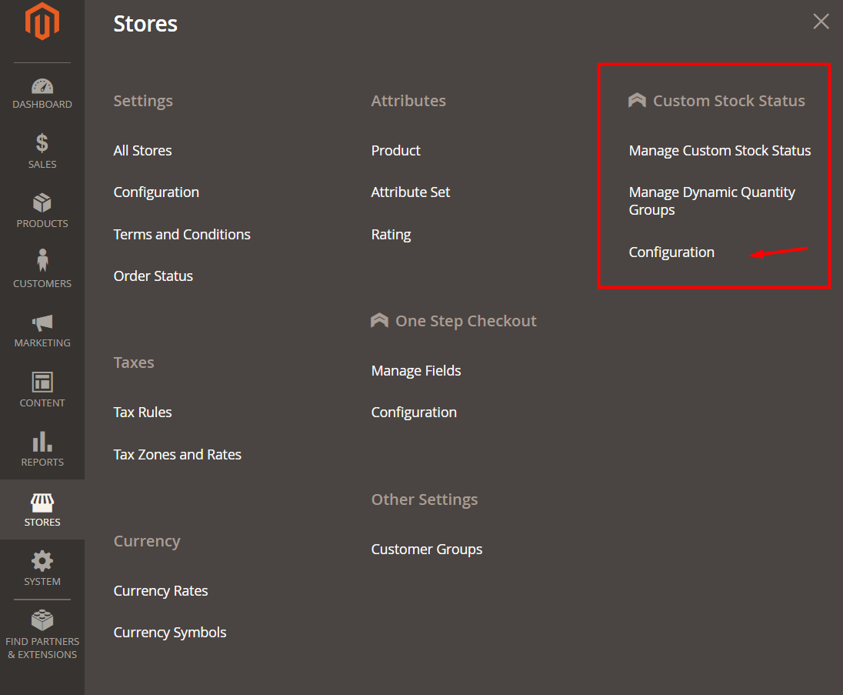Open the Marketing megaphone icon

point(42,322)
